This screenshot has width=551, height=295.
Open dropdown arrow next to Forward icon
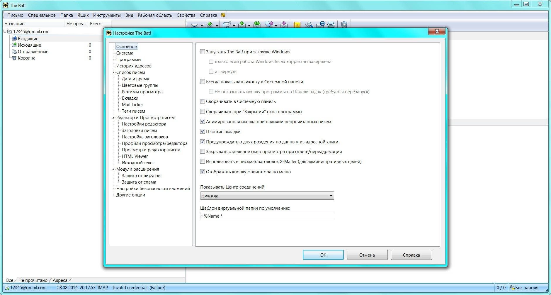276,26
